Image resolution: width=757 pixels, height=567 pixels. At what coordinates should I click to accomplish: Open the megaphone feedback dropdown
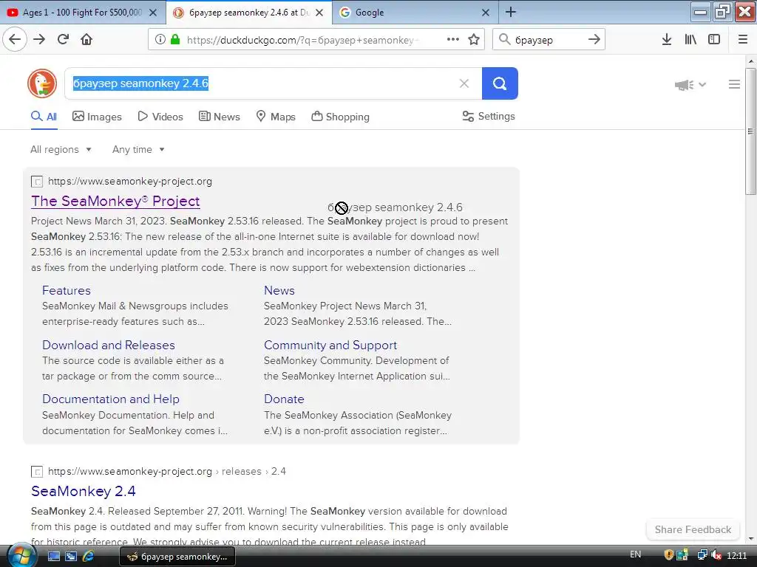pos(690,85)
